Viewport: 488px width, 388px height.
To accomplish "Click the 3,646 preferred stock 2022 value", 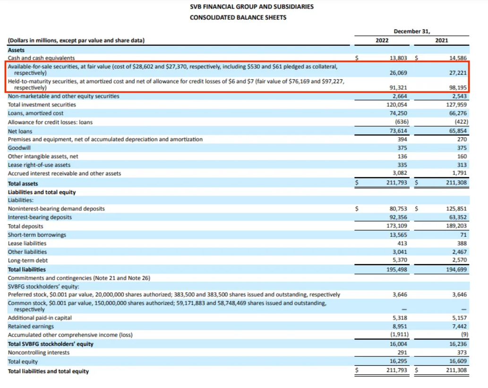I will [x=400, y=294].
